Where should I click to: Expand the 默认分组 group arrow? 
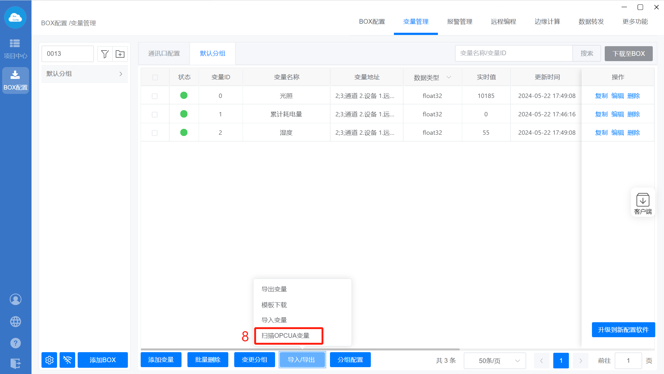[x=121, y=74]
